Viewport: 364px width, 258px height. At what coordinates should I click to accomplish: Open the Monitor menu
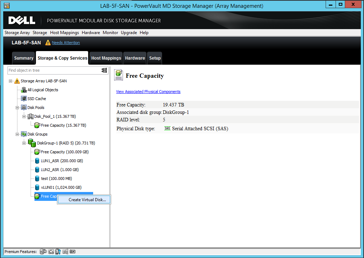point(110,32)
